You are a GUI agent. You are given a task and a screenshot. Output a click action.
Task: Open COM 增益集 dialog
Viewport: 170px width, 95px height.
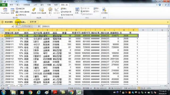41,11
